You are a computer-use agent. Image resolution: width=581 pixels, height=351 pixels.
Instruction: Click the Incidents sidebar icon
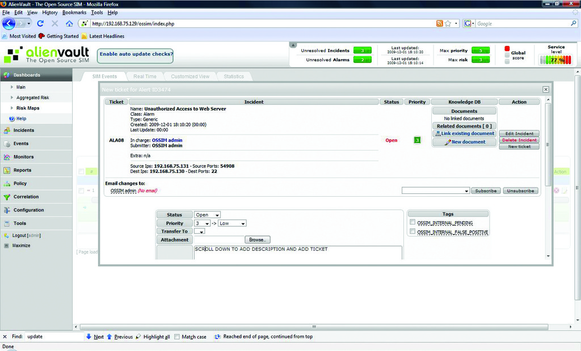pos(7,130)
